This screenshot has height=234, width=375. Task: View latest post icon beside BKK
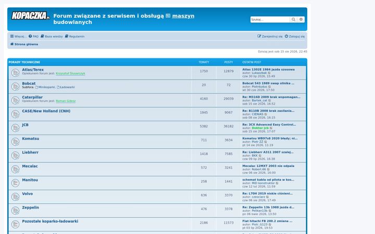[260, 155]
